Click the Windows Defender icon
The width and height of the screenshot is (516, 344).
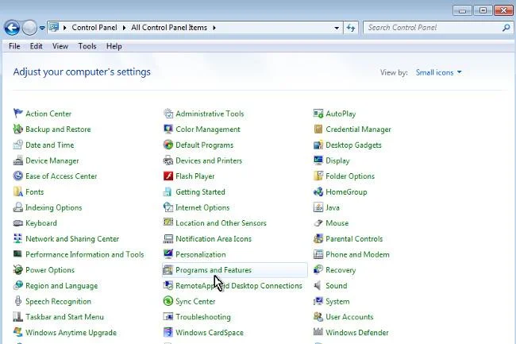(318, 332)
